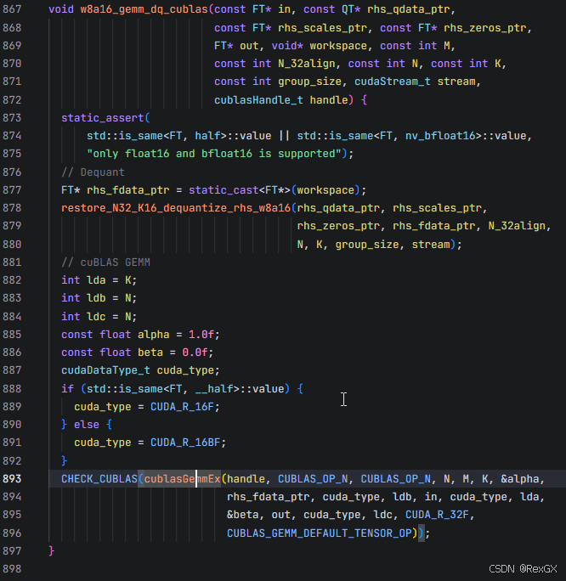Click the // cuBLAS GEMM comment
Screen dimensions: 566x581
click(x=105, y=262)
